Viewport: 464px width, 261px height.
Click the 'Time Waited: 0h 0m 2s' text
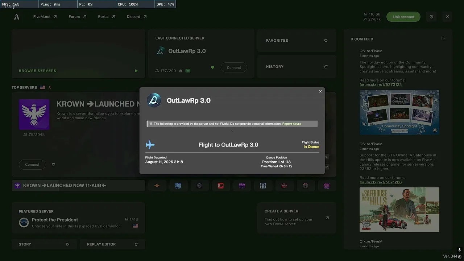(277, 166)
